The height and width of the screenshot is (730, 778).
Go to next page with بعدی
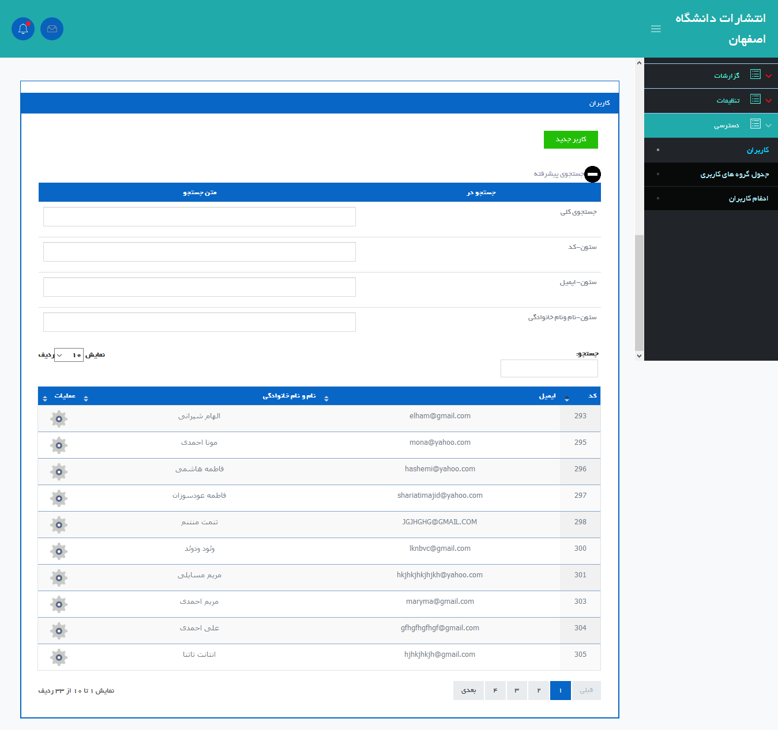pyautogui.click(x=468, y=690)
